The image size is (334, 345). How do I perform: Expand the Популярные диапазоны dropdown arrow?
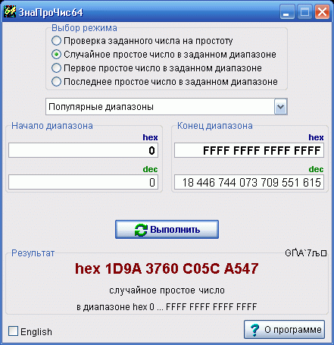(280, 107)
